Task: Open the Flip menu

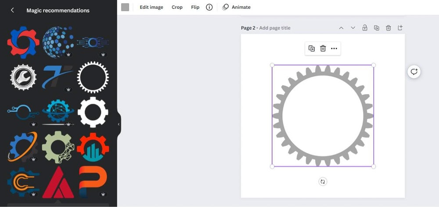Action: (x=195, y=7)
